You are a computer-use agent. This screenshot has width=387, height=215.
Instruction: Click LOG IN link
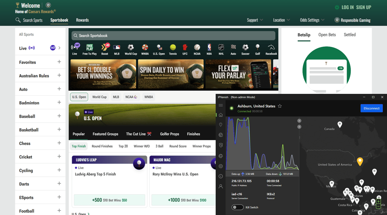point(348,8)
